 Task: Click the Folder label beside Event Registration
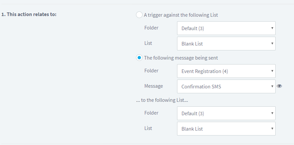click(x=151, y=71)
